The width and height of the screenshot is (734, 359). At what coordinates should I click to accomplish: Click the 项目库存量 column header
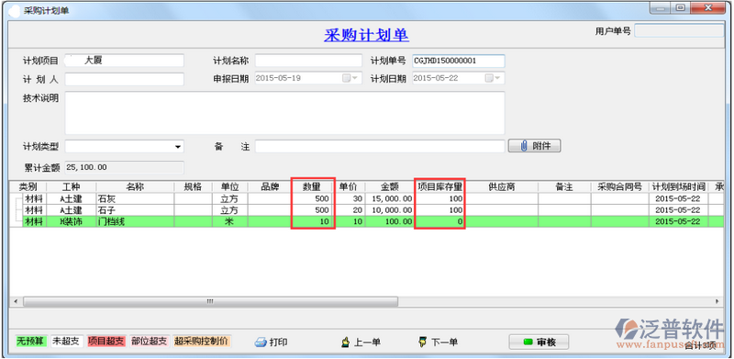pyautogui.click(x=439, y=187)
